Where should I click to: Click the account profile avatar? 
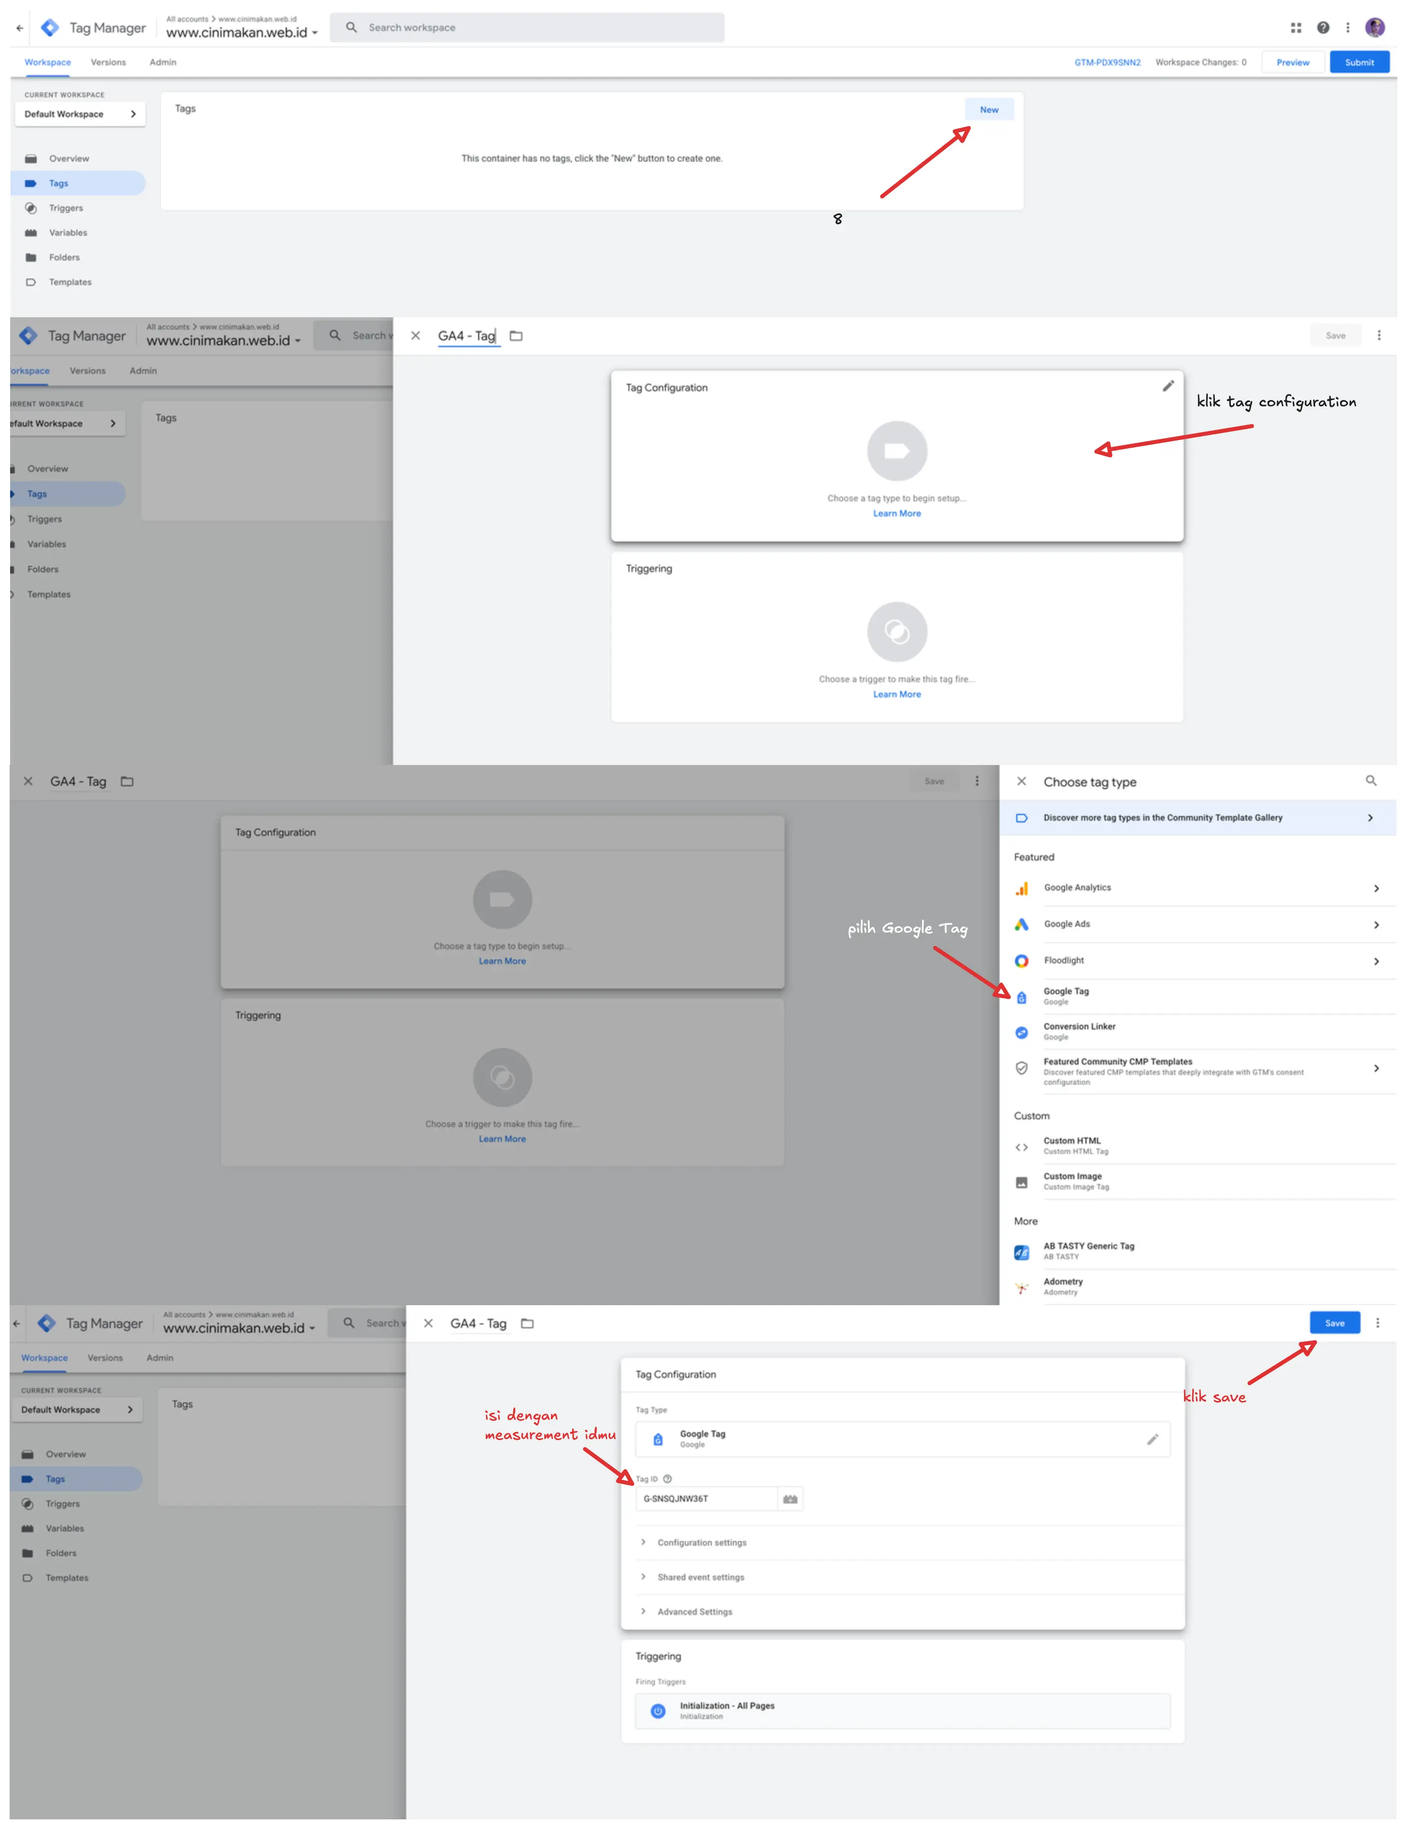pyautogui.click(x=1374, y=27)
